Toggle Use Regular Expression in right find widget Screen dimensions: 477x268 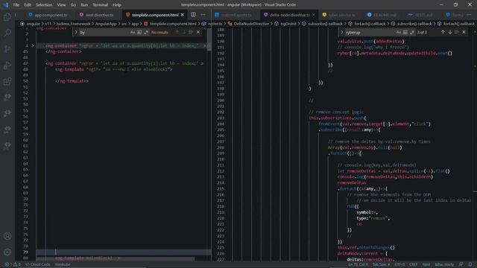pos(412,32)
